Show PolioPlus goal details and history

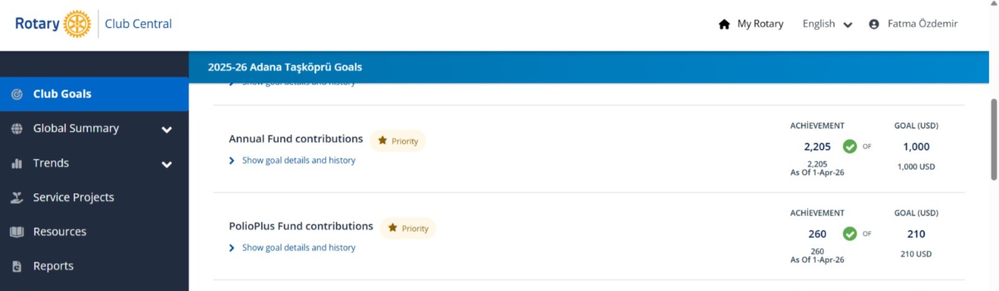[298, 247]
